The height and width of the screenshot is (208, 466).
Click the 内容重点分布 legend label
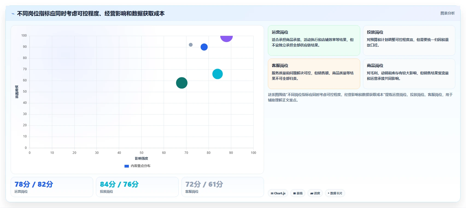[x=140, y=166]
